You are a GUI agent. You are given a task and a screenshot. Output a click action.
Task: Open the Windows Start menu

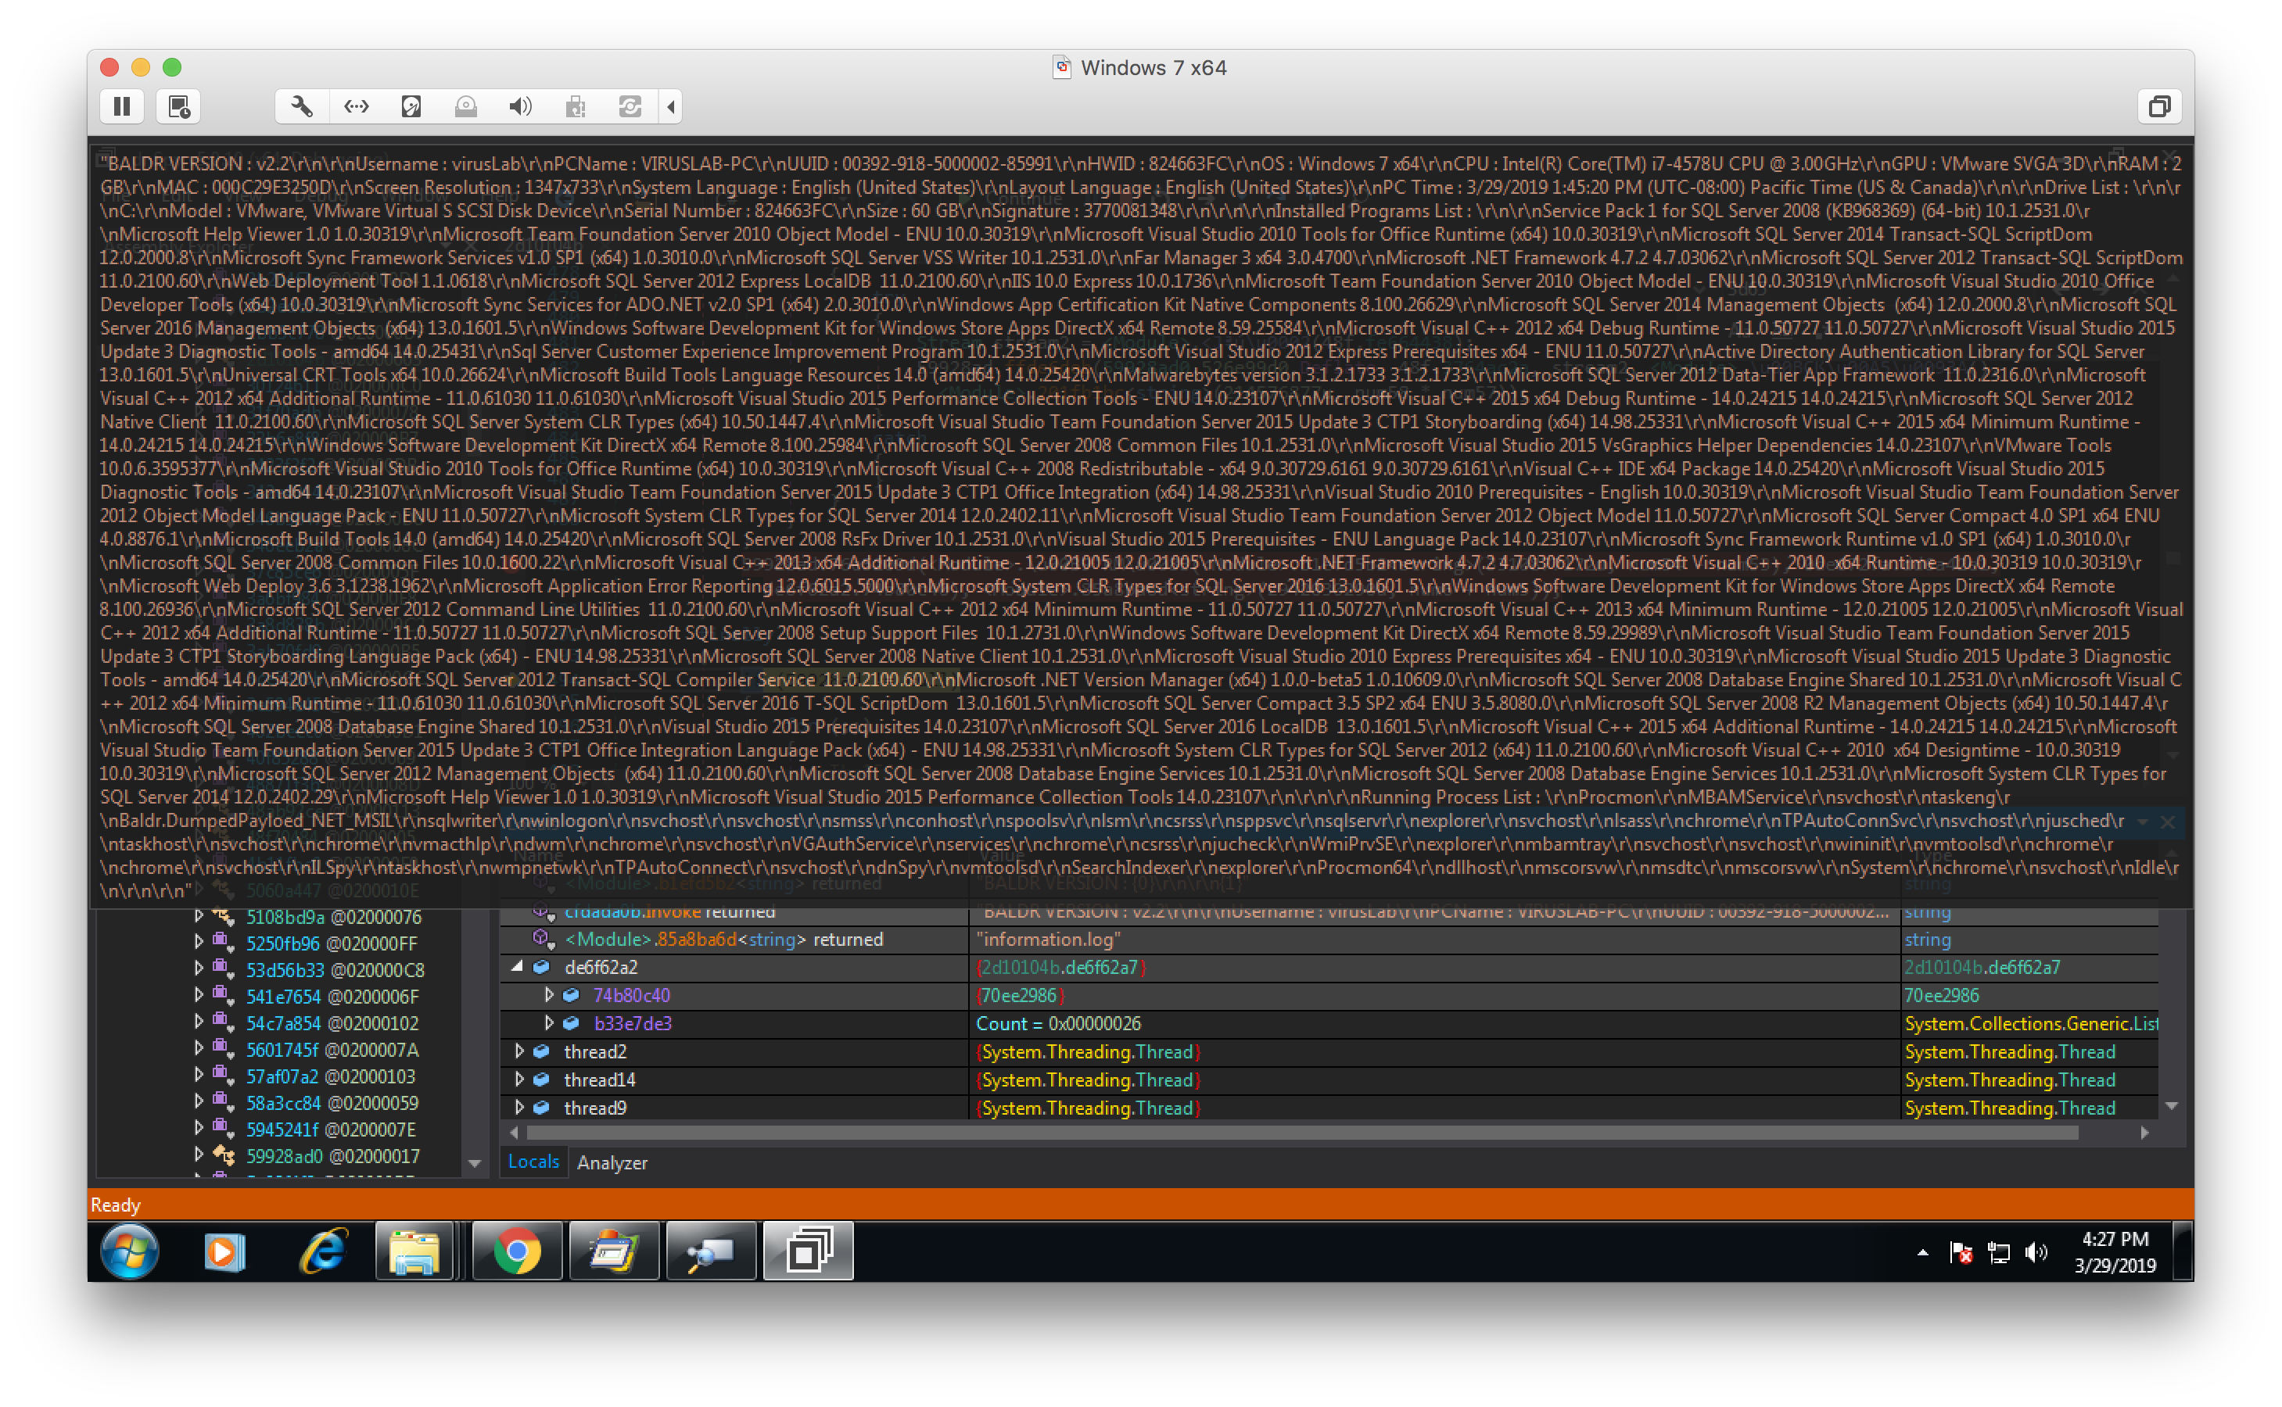(x=129, y=1251)
